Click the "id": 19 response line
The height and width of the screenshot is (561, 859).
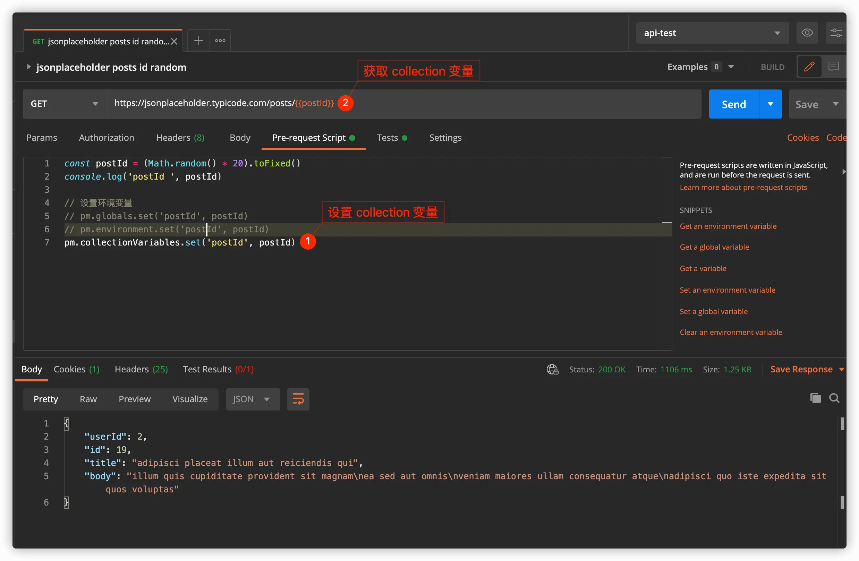pos(108,450)
